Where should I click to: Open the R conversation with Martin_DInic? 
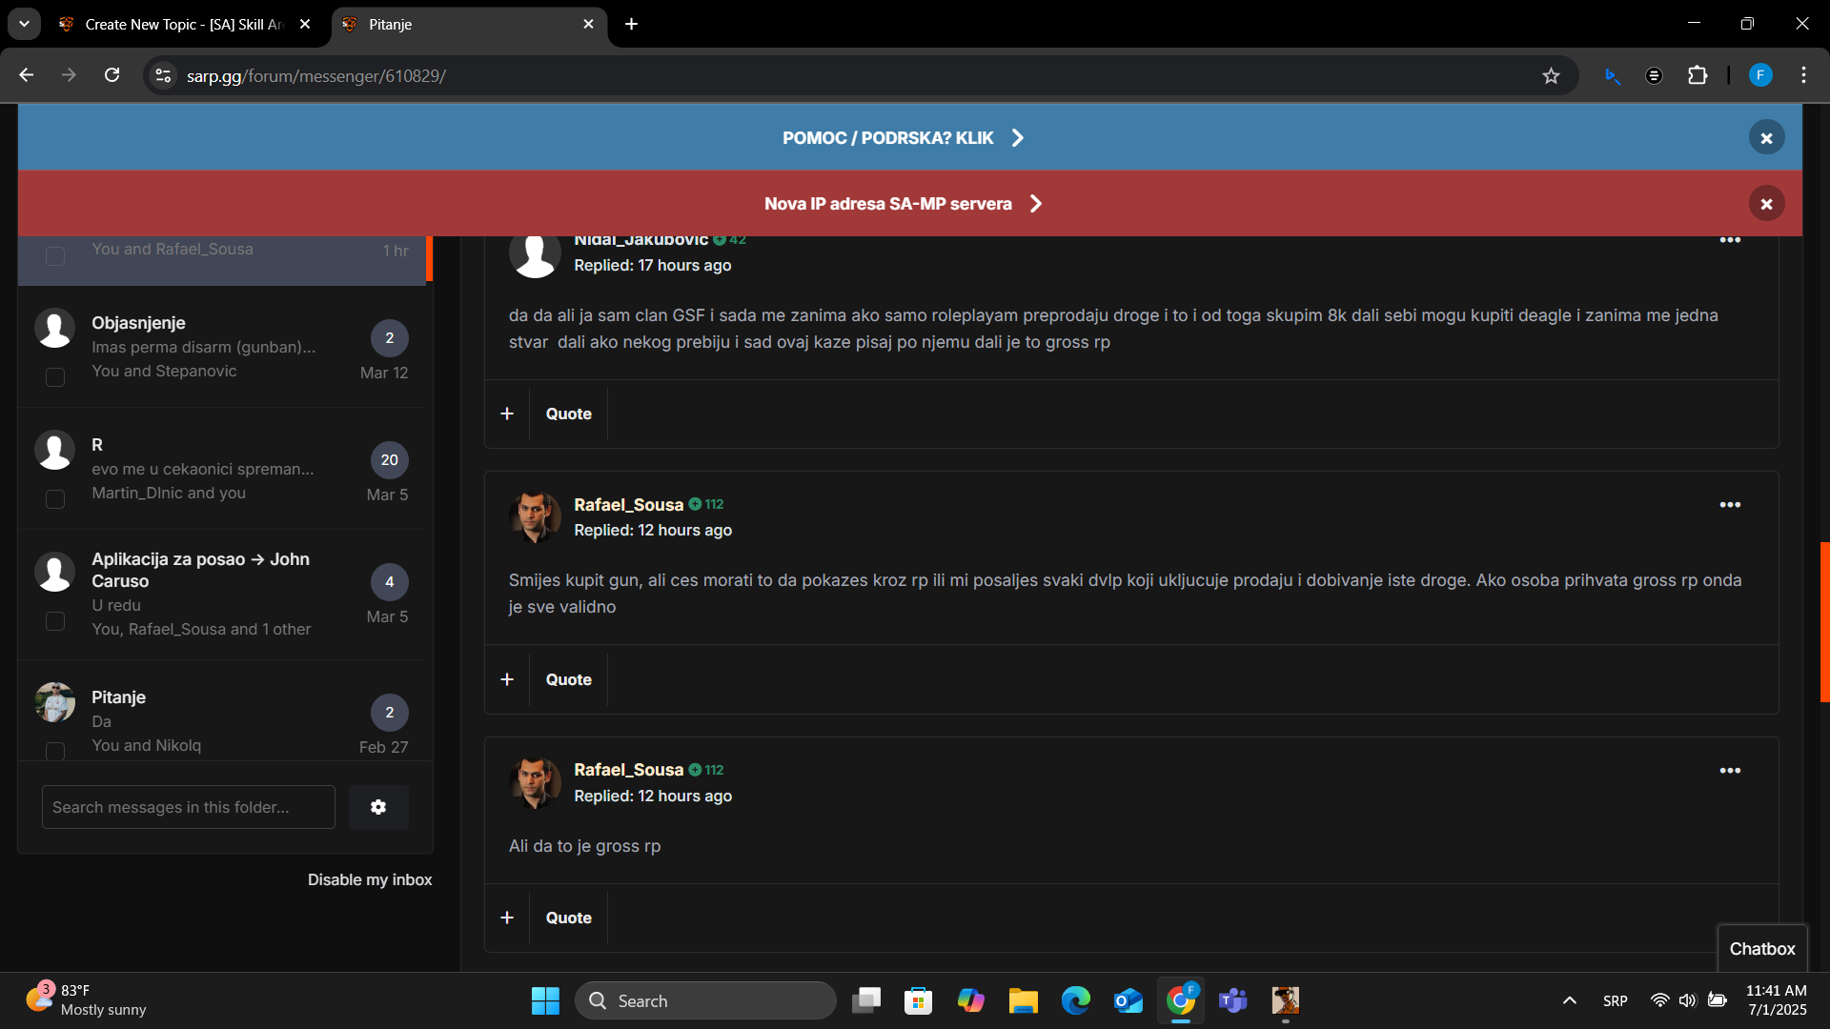97,445
